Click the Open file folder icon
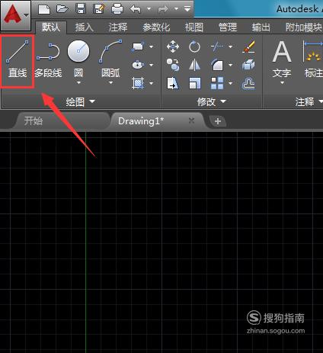 62,9
